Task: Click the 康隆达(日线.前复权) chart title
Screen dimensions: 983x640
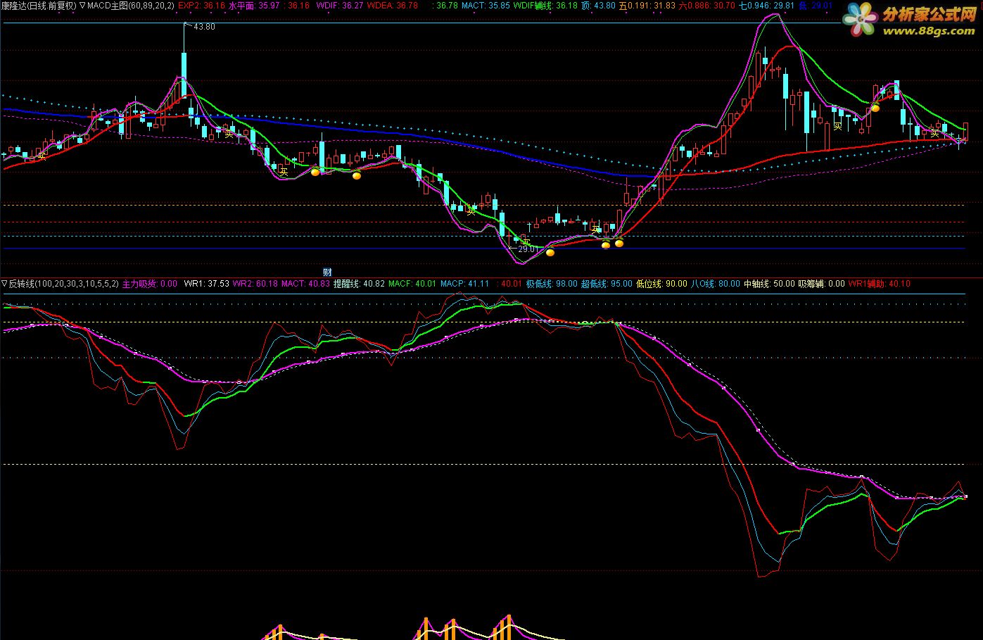Action: (x=38, y=5)
